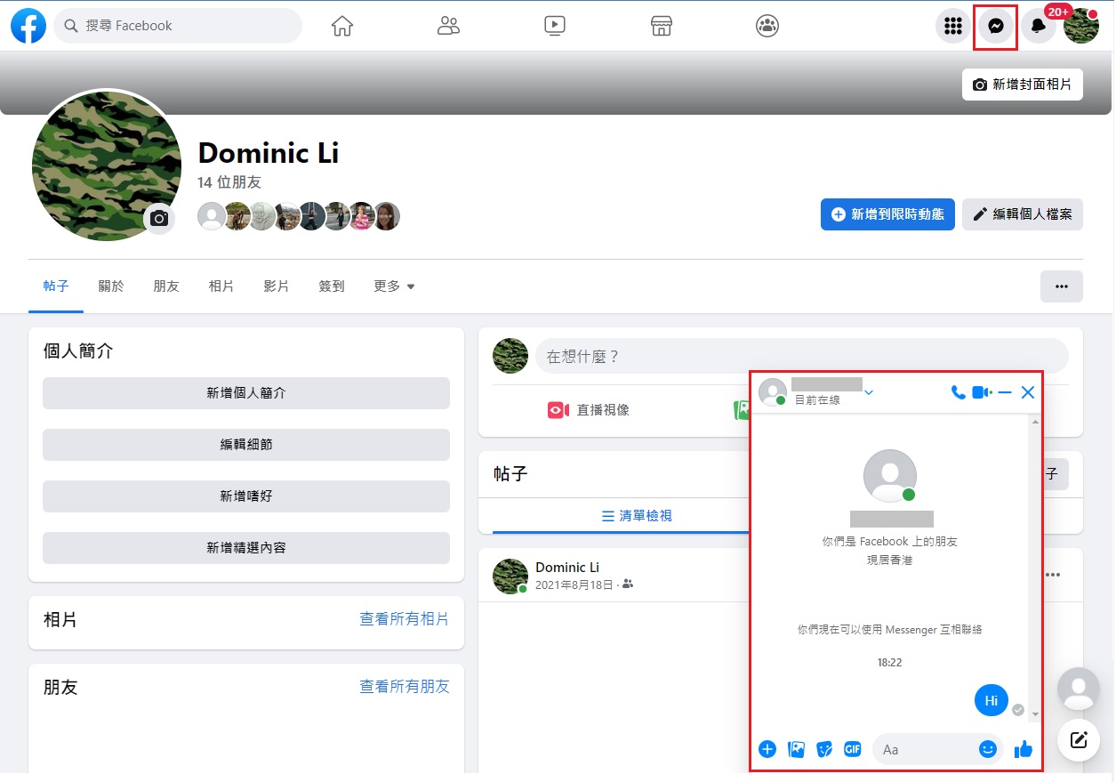Click 編輯細節 button
Screen dimensions: 1116x782
[x=246, y=445]
